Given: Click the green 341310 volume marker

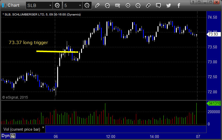Looking at the screenshot, I should coord(214,103).
